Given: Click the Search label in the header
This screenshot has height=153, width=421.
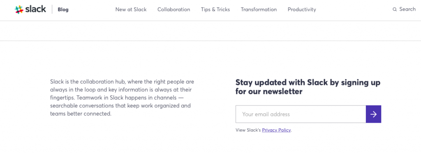Looking at the screenshot, I should click(x=407, y=9).
